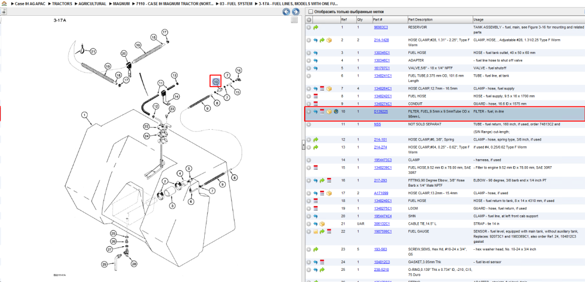Open the NSS part link

(377, 125)
